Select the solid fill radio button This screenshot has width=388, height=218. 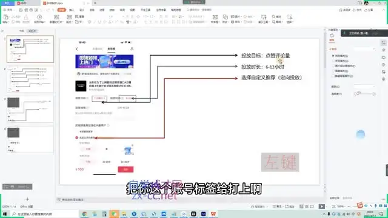(x=333, y=56)
